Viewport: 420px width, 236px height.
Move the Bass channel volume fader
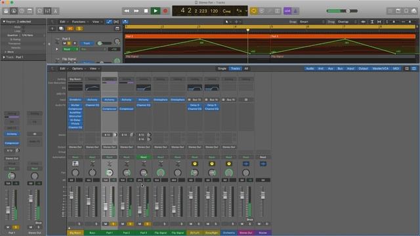tap(89, 202)
